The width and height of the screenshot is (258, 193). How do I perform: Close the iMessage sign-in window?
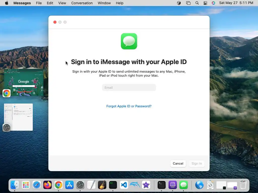click(55, 22)
